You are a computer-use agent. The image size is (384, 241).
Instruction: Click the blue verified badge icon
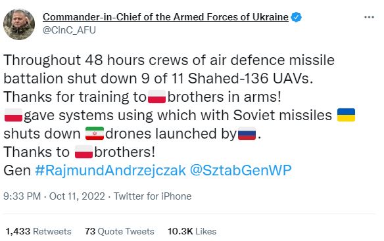pos(297,17)
